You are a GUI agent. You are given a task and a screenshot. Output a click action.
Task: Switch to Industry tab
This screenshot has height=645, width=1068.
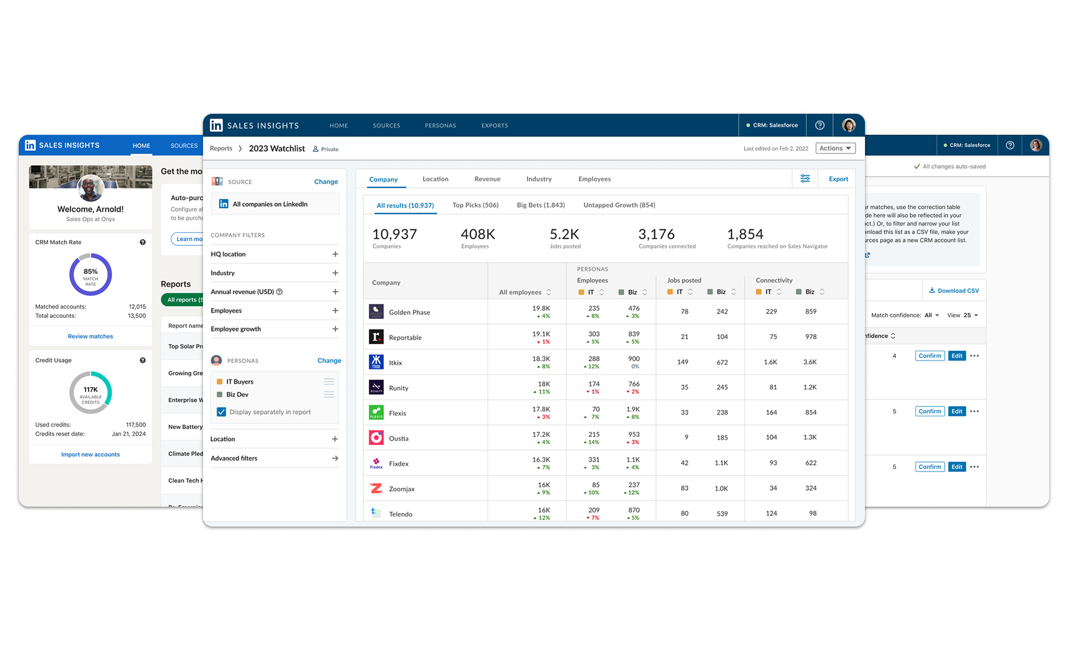coord(539,179)
